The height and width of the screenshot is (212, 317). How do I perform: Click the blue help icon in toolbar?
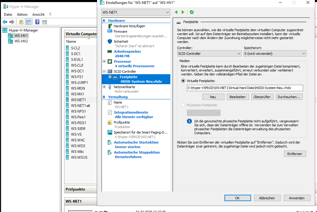38,22
